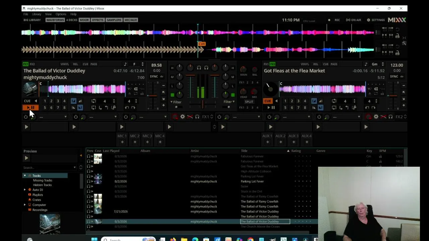This screenshot has width=429, height=241.
Task: Open left channel Filter dropdown
Action: point(176,102)
